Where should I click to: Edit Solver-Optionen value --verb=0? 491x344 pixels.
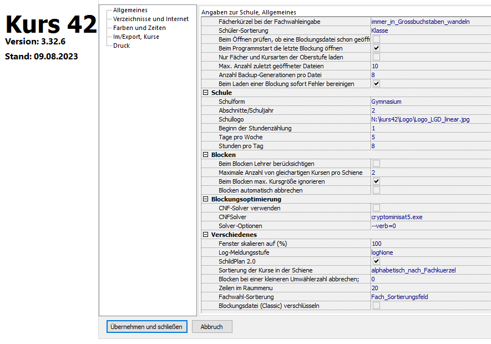pos(431,226)
